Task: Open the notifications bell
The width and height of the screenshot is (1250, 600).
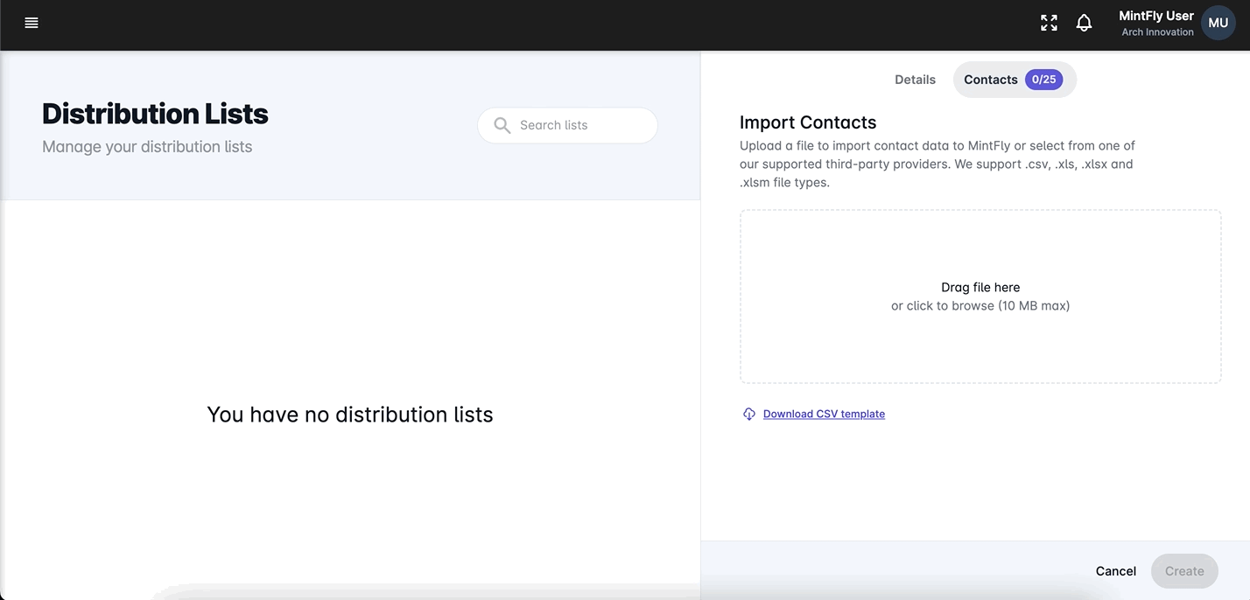Action: pyautogui.click(x=1084, y=23)
